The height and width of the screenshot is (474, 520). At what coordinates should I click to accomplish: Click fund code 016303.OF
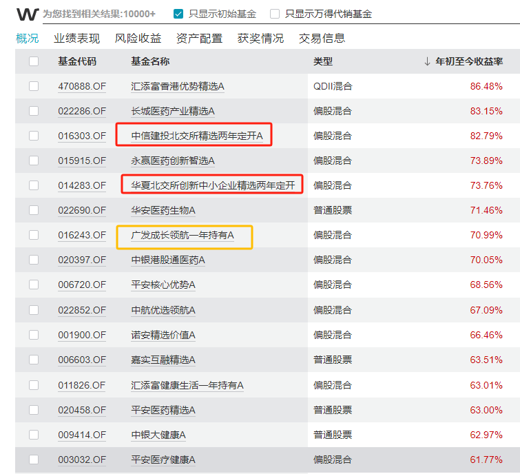(82, 136)
